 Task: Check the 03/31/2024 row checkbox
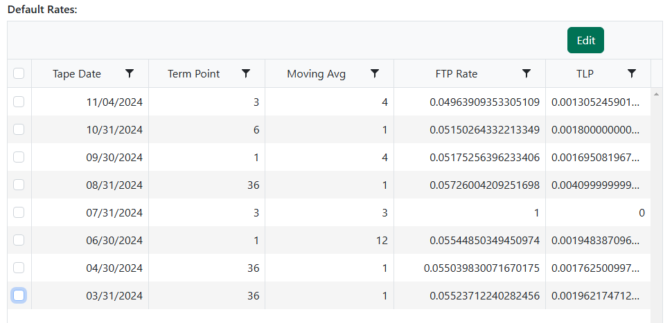[x=19, y=295]
